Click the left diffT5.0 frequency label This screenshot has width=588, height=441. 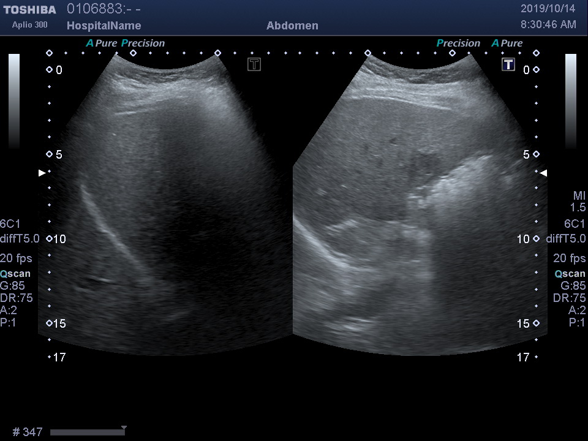[x=20, y=238]
